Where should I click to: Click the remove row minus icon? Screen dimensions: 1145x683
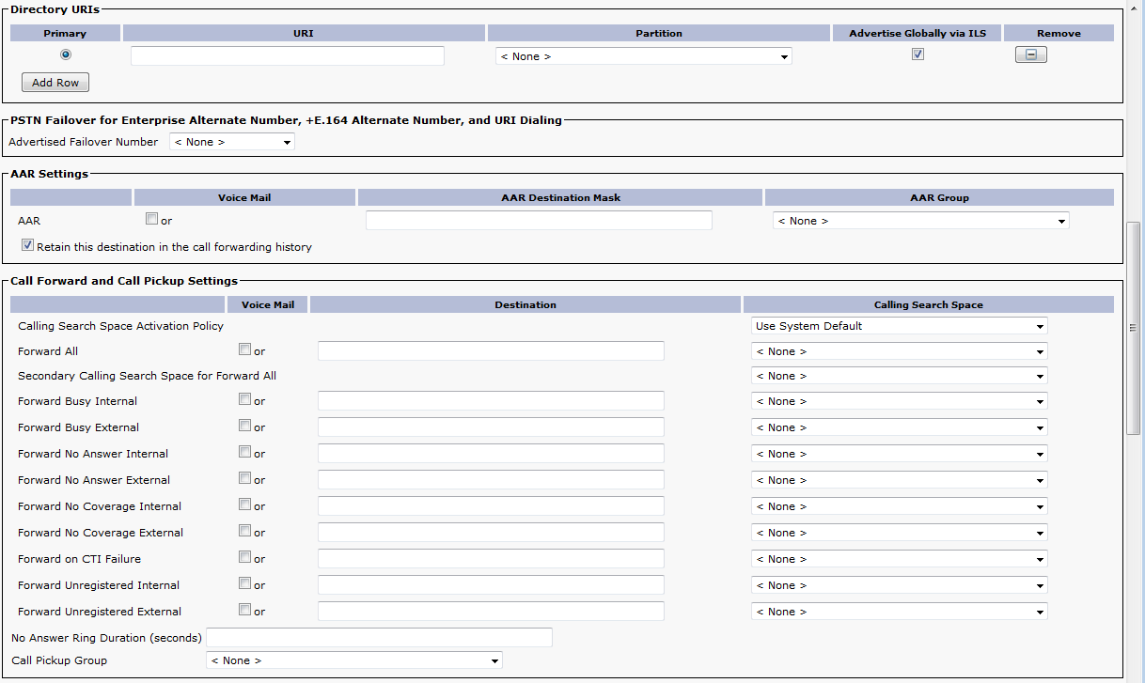(x=1030, y=55)
